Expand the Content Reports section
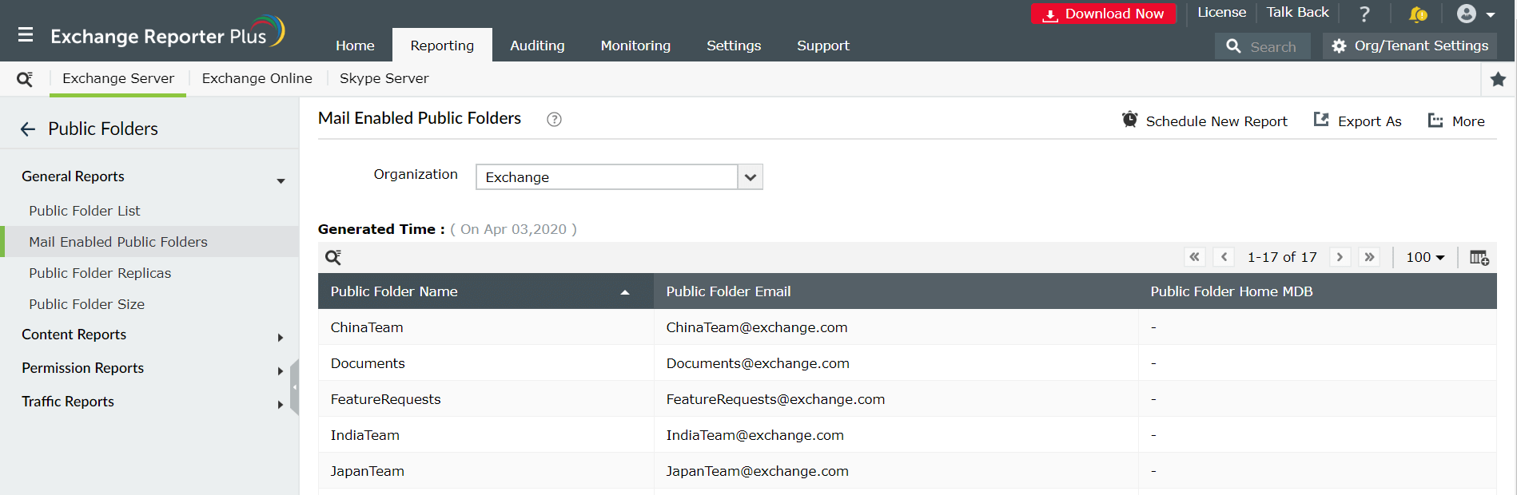The image size is (1517, 495). 281,338
